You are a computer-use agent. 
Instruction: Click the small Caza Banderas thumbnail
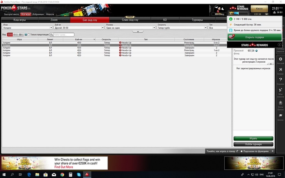254,163
